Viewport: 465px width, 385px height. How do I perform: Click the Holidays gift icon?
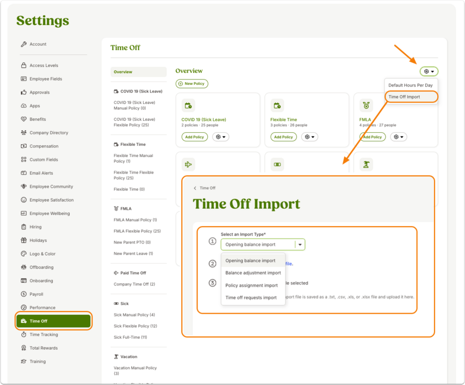click(x=24, y=240)
